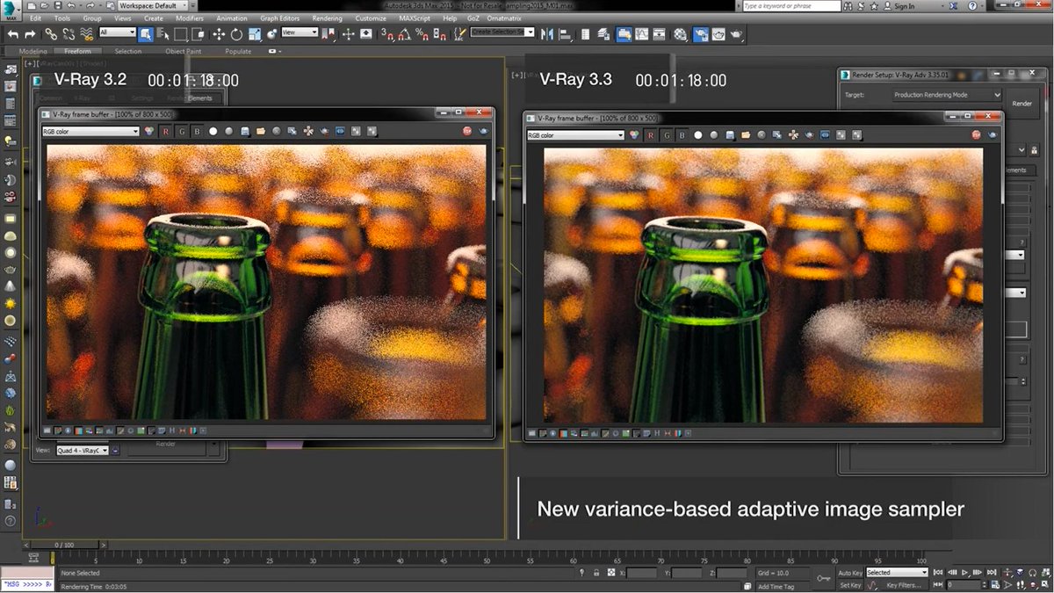
Task: Open the Key Filters... dialog
Action: pyautogui.click(x=903, y=585)
